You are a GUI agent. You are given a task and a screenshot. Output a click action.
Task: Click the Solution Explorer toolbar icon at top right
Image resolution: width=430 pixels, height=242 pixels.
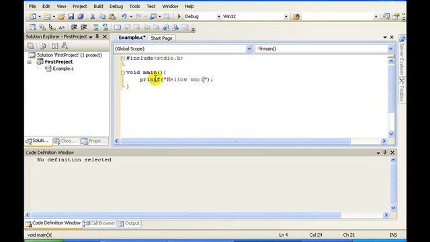click(x=386, y=16)
